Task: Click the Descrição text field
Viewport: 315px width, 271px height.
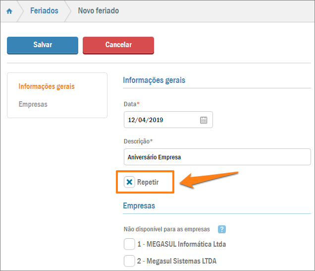Action: tap(216, 157)
